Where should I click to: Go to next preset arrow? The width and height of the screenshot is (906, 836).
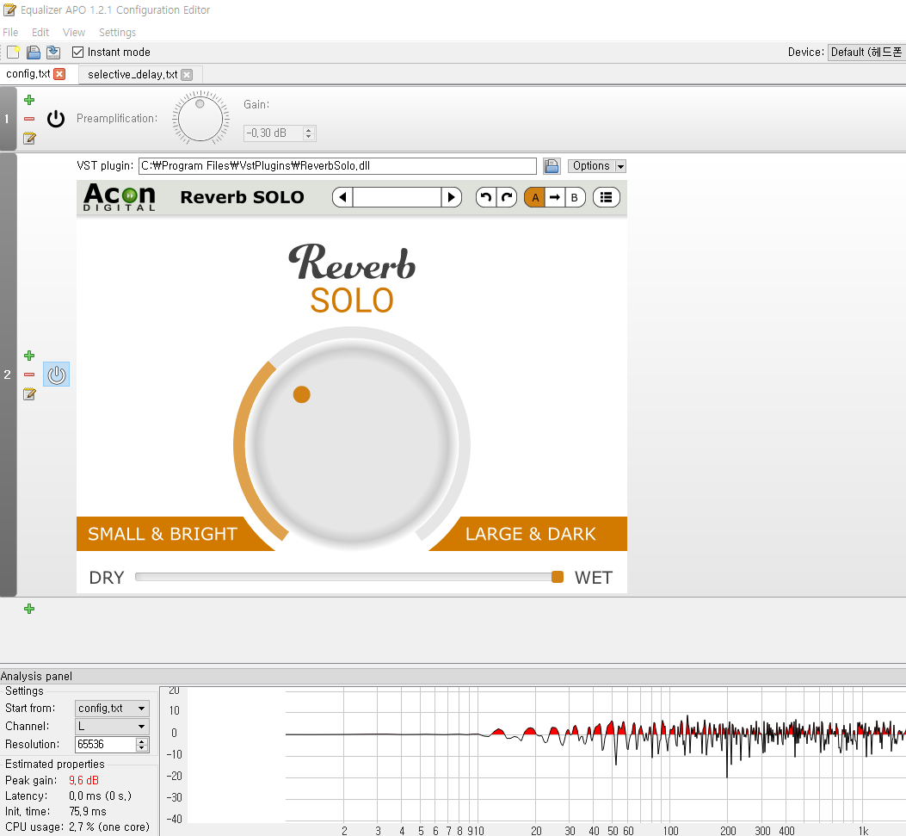click(x=451, y=197)
